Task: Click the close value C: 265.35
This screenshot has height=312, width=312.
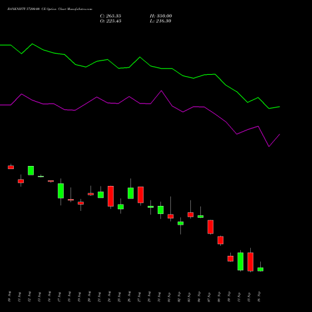Action: coord(110,16)
